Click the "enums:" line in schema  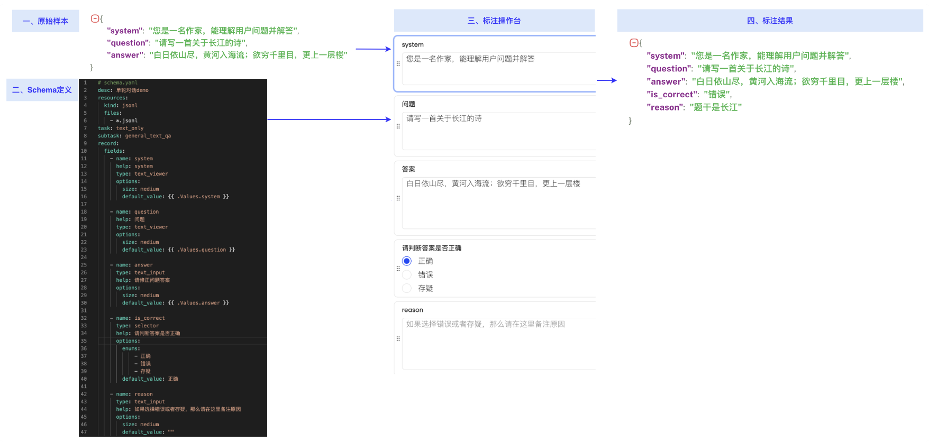(131, 348)
